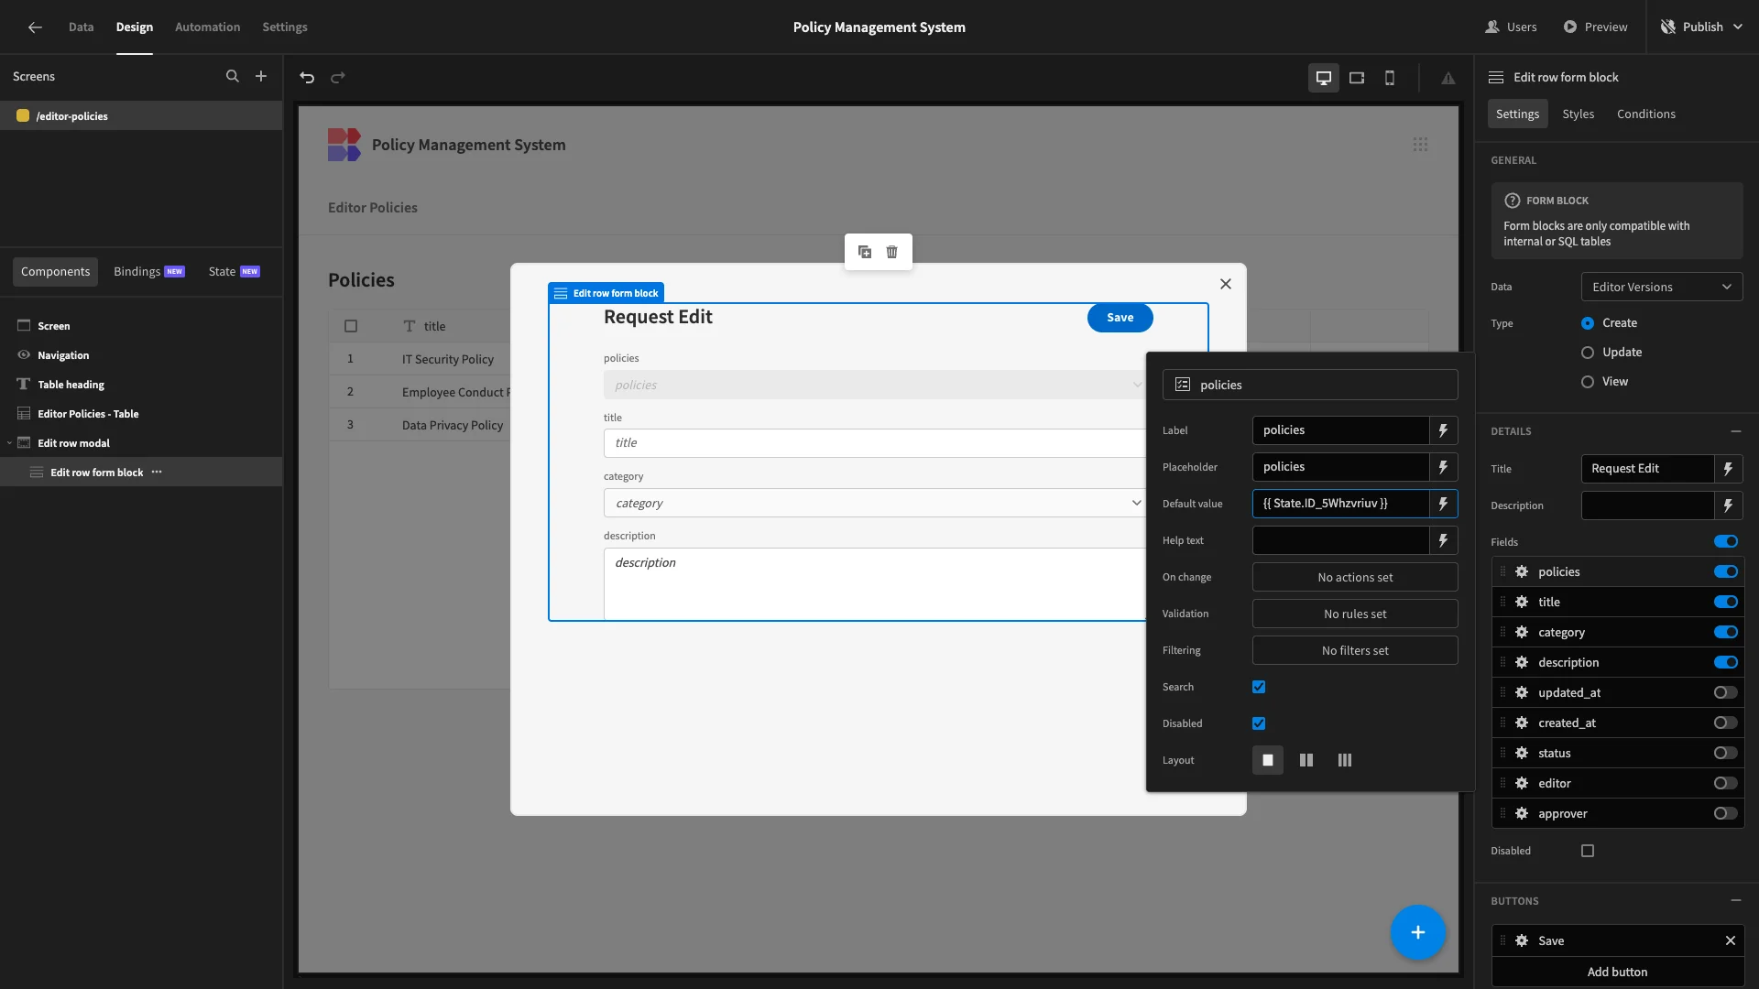Screen dimensions: 1759x989
Task: Switch to mobile device preview icon
Action: coord(1390,78)
